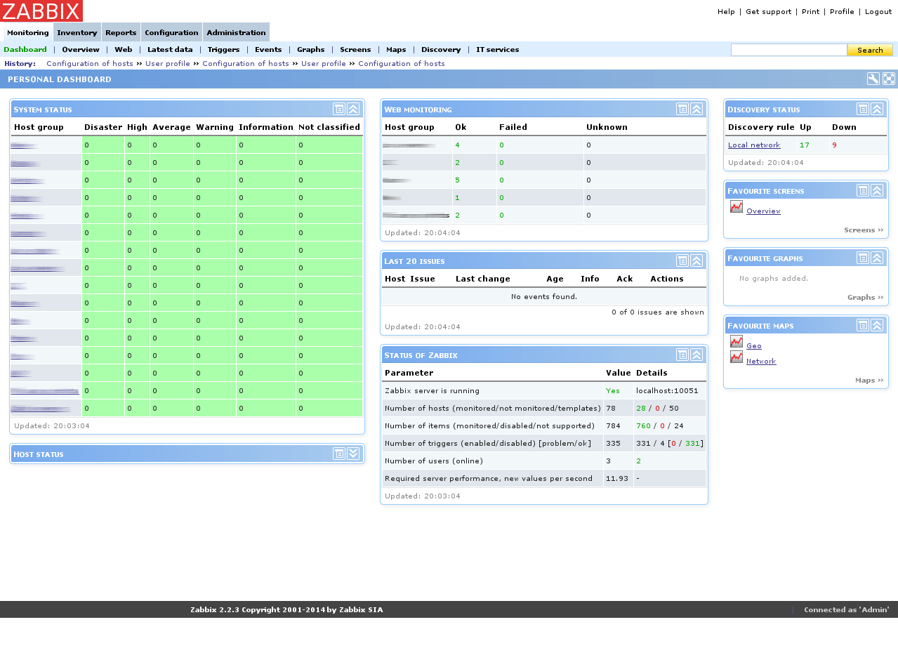Open Discovery status widget menu icon
Screen dimensions: 898x648
(863, 109)
